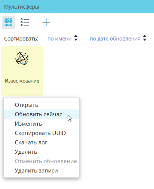154x189 pixels.
Task: Toggle sort arrows next to по имени
Action: click(76, 38)
